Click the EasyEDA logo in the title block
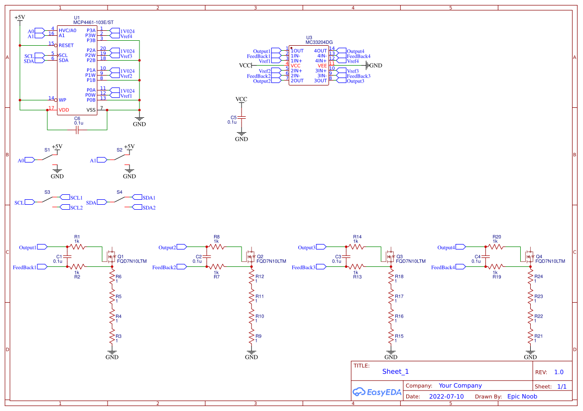 click(377, 392)
